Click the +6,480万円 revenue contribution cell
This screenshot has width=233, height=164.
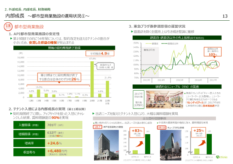64,152
